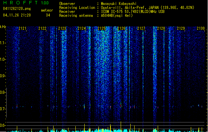The height and width of the screenshot is (132, 208).
Task: Click the 0.9 kHz axis label
Action: [x=3, y=76]
